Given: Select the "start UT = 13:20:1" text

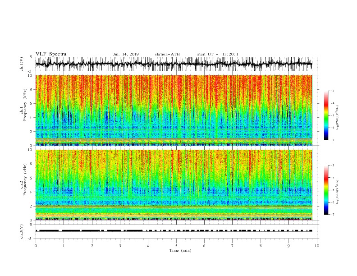Looking at the screenshot, I should pyautogui.click(x=218, y=54).
